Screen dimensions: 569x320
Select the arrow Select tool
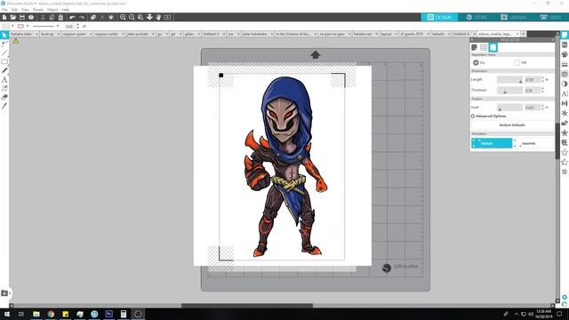coord(4,35)
